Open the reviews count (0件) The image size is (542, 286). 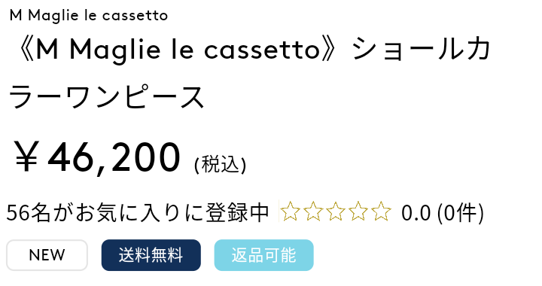click(x=461, y=212)
